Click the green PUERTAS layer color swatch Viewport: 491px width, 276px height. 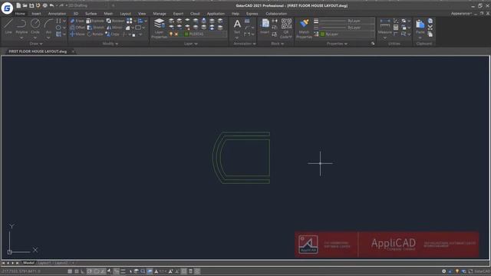click(x=186, y=34)
